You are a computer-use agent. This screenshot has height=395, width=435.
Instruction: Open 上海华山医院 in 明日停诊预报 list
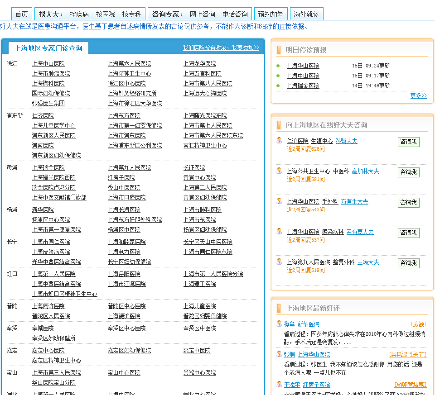pos(303,66)
